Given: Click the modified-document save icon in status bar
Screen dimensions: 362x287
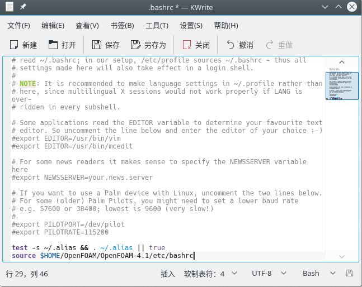Looking at the screenshot, I should click(x=350, y=273).
